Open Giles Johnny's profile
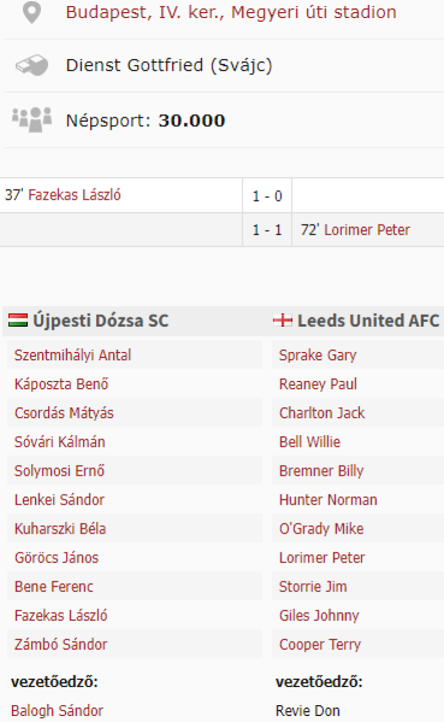 tap(318, 616)
